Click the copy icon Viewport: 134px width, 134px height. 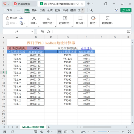coord(21,23)
